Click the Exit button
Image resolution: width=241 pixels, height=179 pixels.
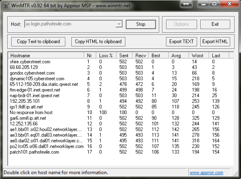tap(215, 24)
